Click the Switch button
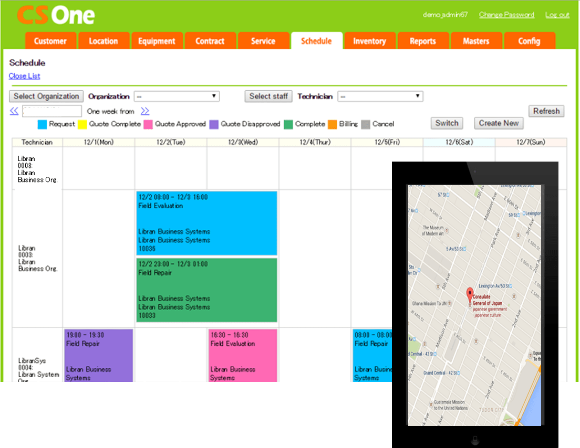 click(x=447, y=123)
